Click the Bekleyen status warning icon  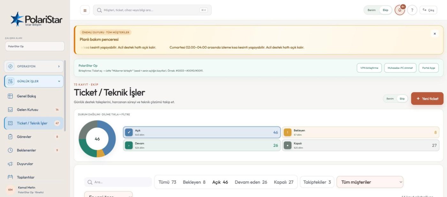pyautogui.click(x=287, y=132)
